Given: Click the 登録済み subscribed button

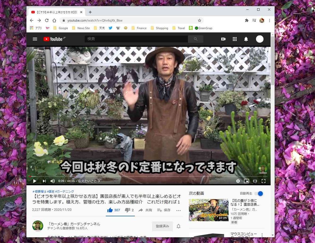Looking at the screenshot, I should click(162, 226).
